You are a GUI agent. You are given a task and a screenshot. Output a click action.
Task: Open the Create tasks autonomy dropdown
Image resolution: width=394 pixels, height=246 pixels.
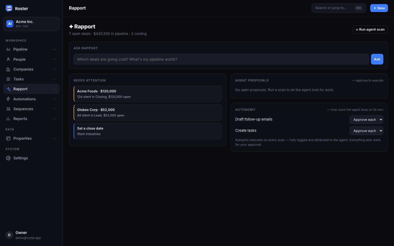pos(366,131)
